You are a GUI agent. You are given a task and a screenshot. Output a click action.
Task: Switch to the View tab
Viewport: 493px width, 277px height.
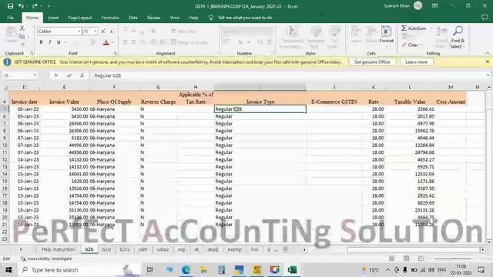coord(175,18)
